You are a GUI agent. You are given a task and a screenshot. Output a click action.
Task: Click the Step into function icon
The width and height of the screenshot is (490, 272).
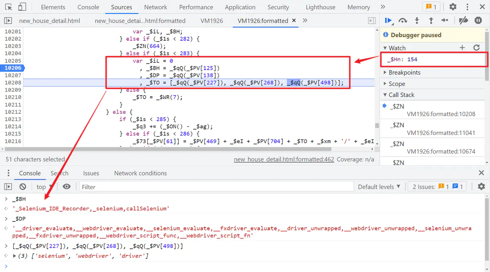416,20
